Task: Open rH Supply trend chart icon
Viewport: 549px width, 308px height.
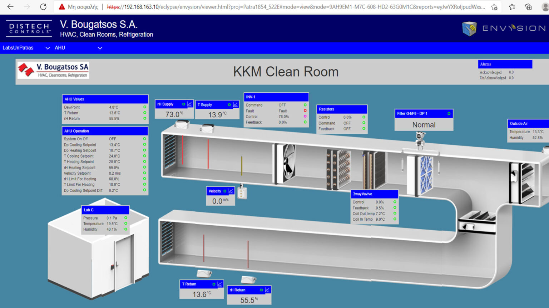Action: (189, 104)
